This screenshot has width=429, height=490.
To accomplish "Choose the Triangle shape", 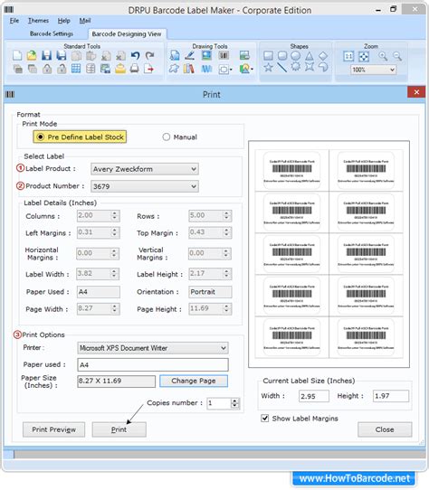I will [310, 56].
